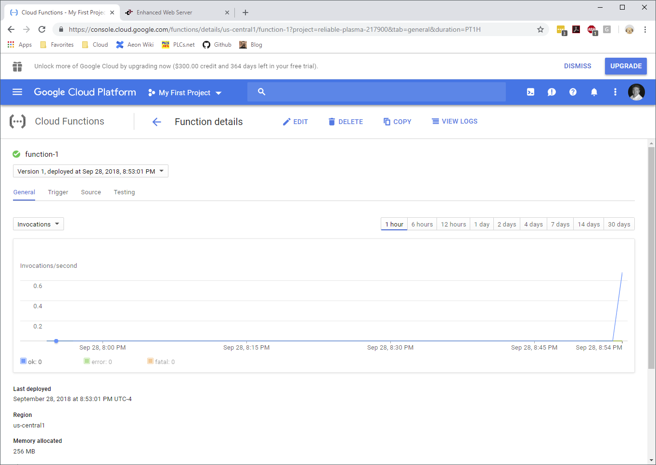This screenshot has width=656, height=465.
Task: Open the feedback icon in header
Action: coord(552,92)
